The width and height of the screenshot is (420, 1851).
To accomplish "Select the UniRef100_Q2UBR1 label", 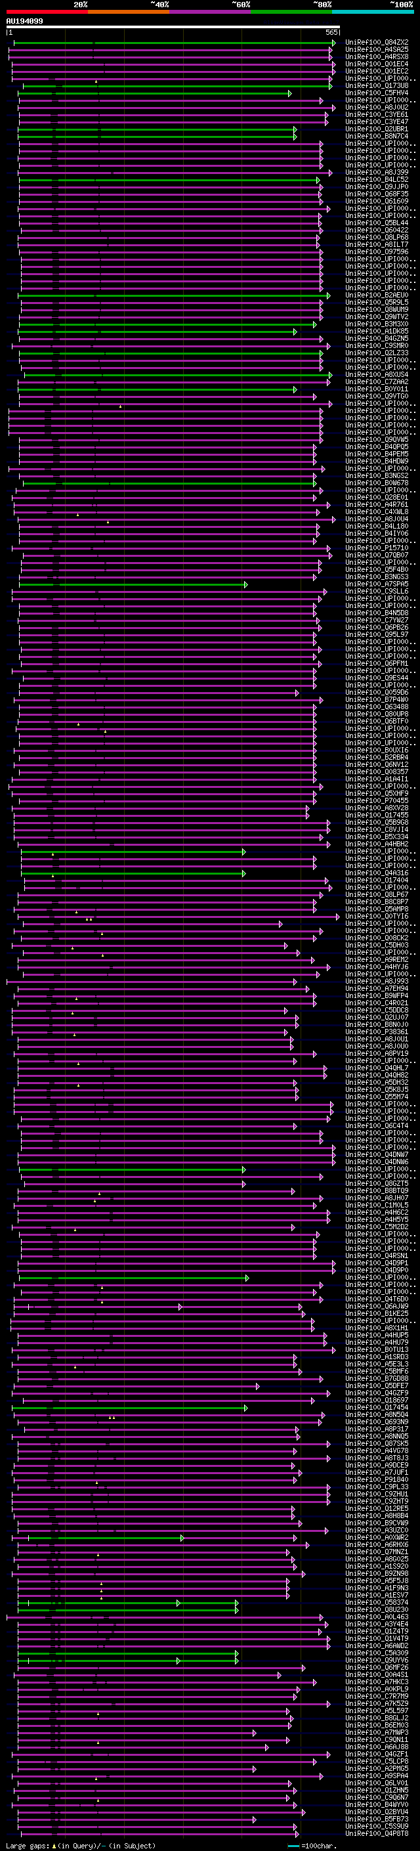I will click(x=377, y=129).
